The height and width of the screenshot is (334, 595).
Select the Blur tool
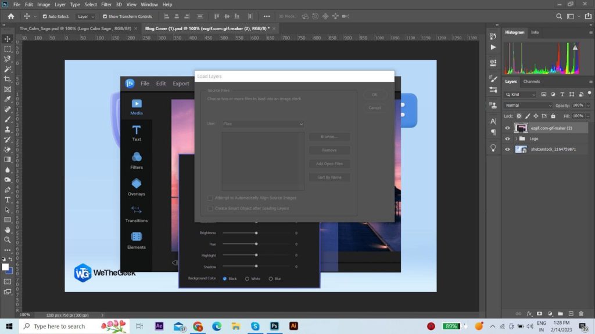coord(7,170)
